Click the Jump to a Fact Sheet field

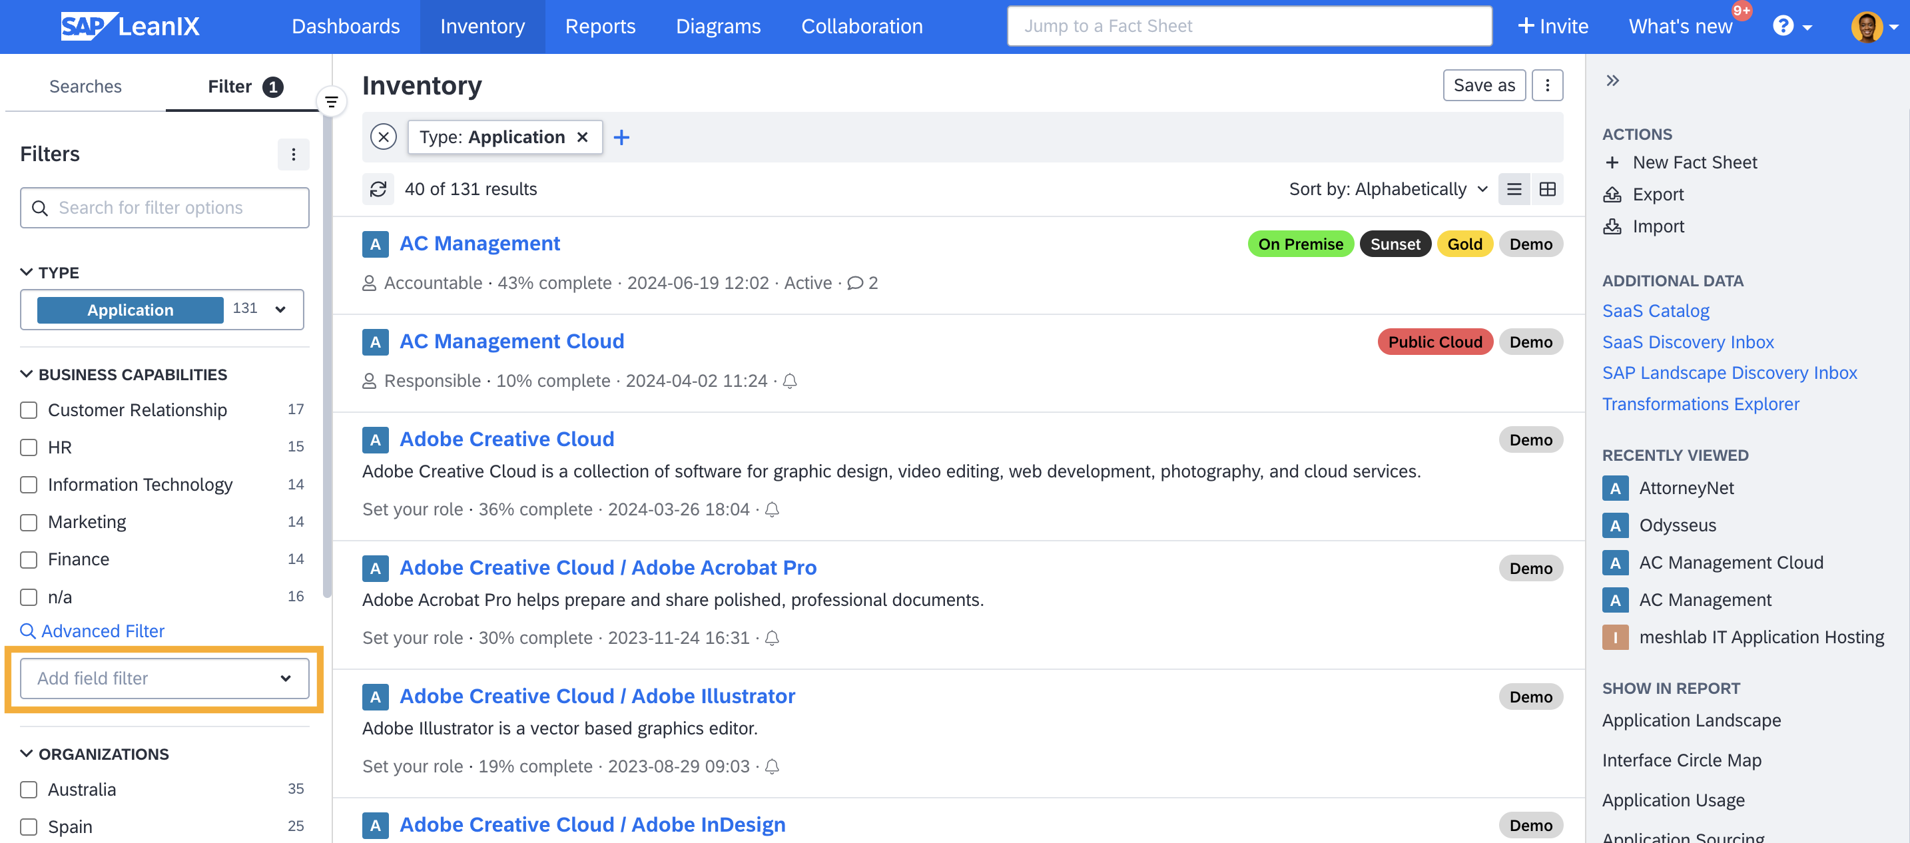(x=1249, y=27)
